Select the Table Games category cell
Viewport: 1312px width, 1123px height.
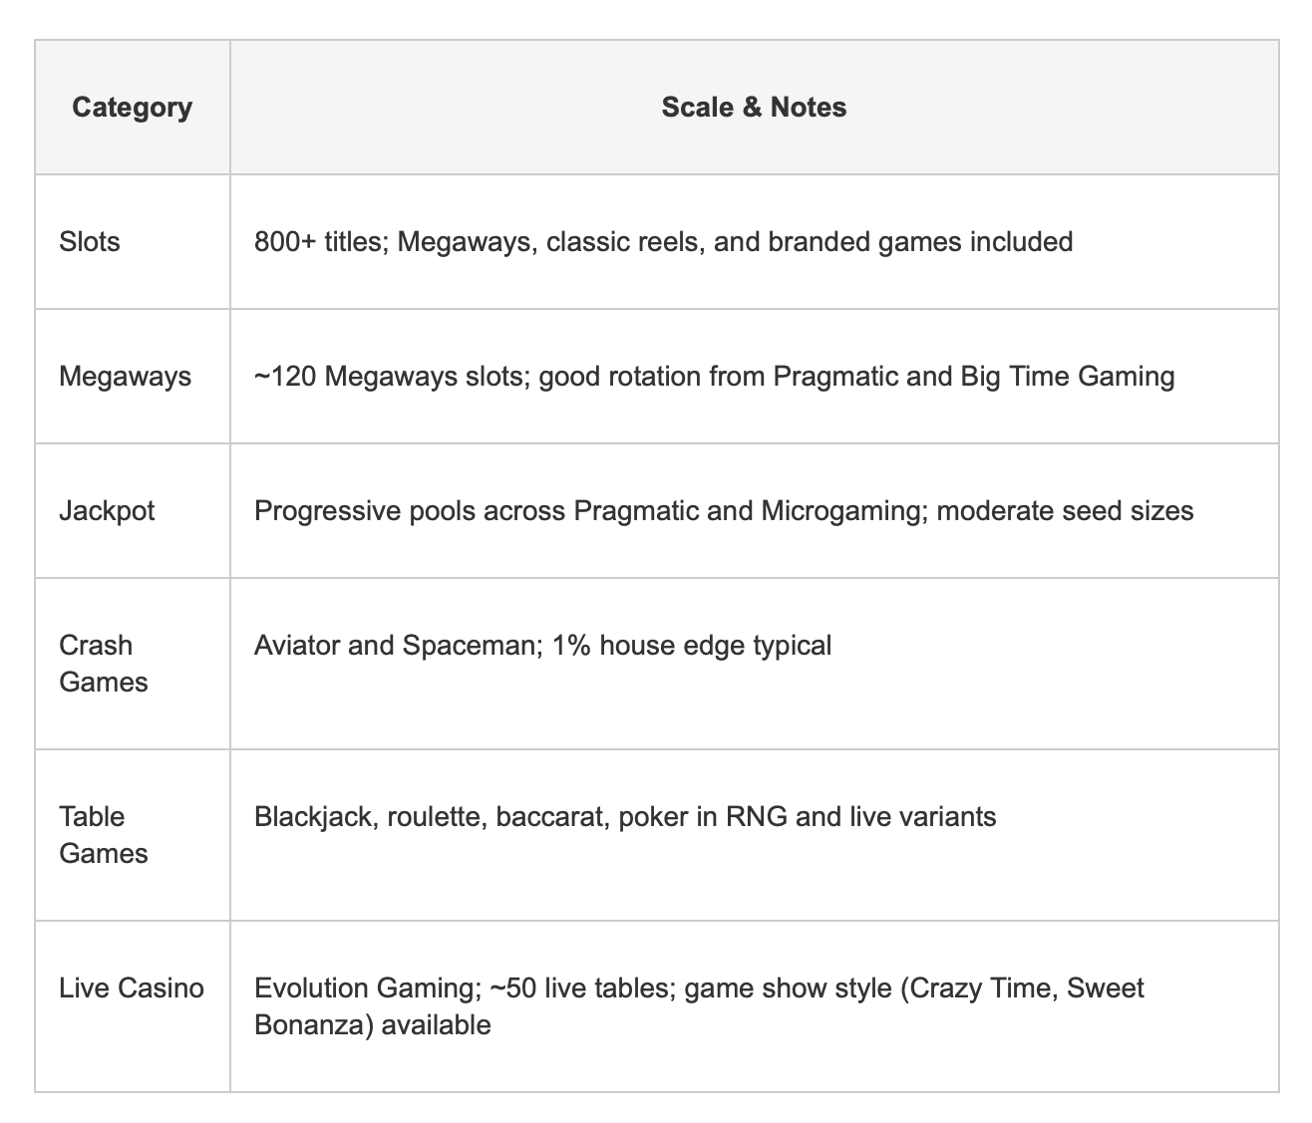coord(132,834)
